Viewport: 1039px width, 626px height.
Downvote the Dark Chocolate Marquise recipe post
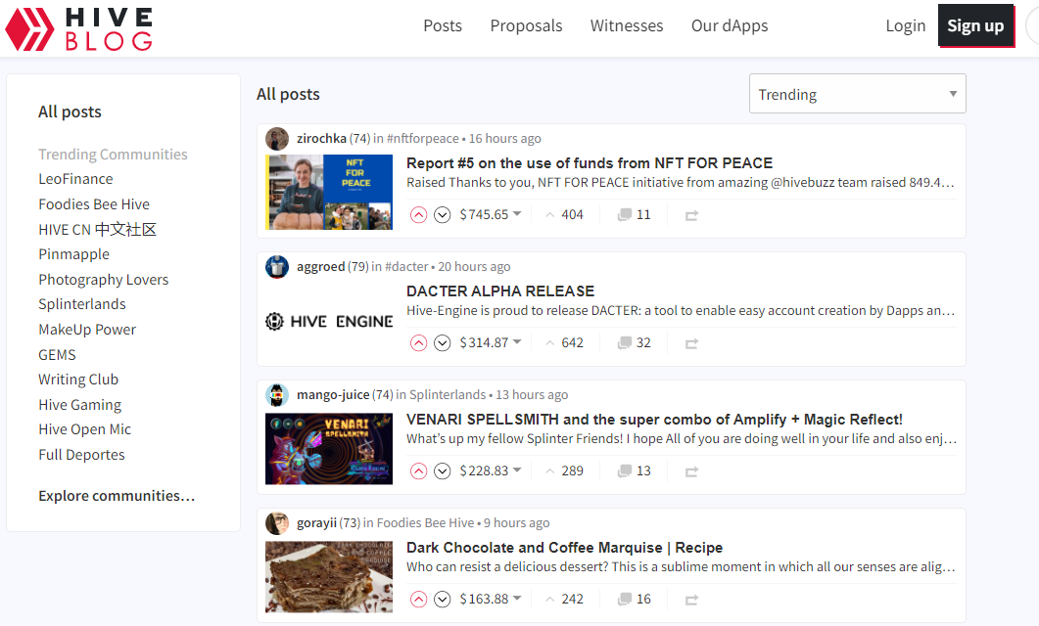442,599
